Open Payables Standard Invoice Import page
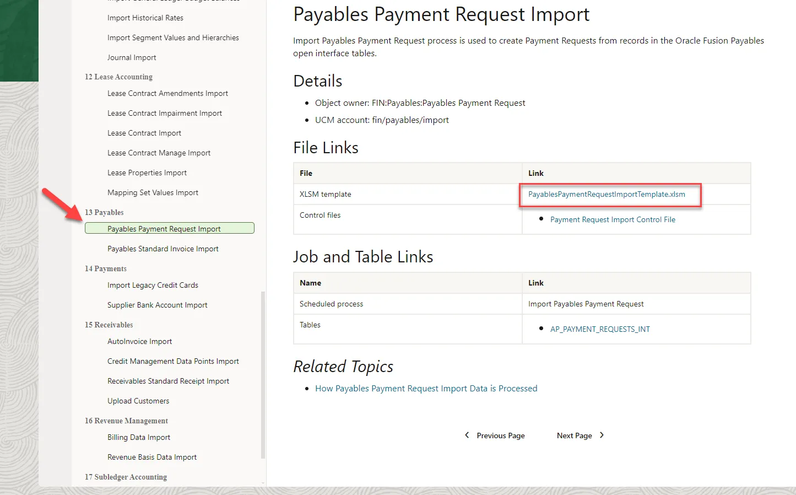796x495 pixels. point(163,249)
